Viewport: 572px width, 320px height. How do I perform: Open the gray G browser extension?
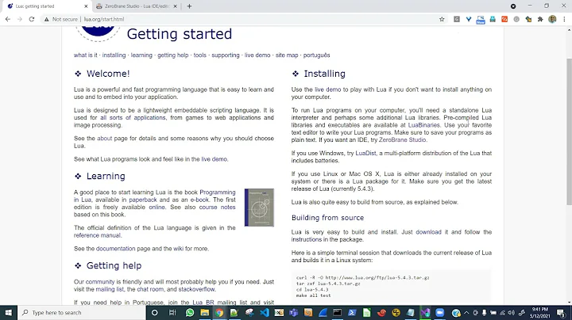pyautogui.click(x=456, y=19)
